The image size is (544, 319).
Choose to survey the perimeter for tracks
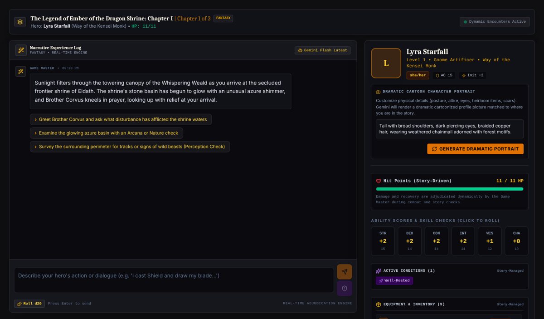(130, 147)
